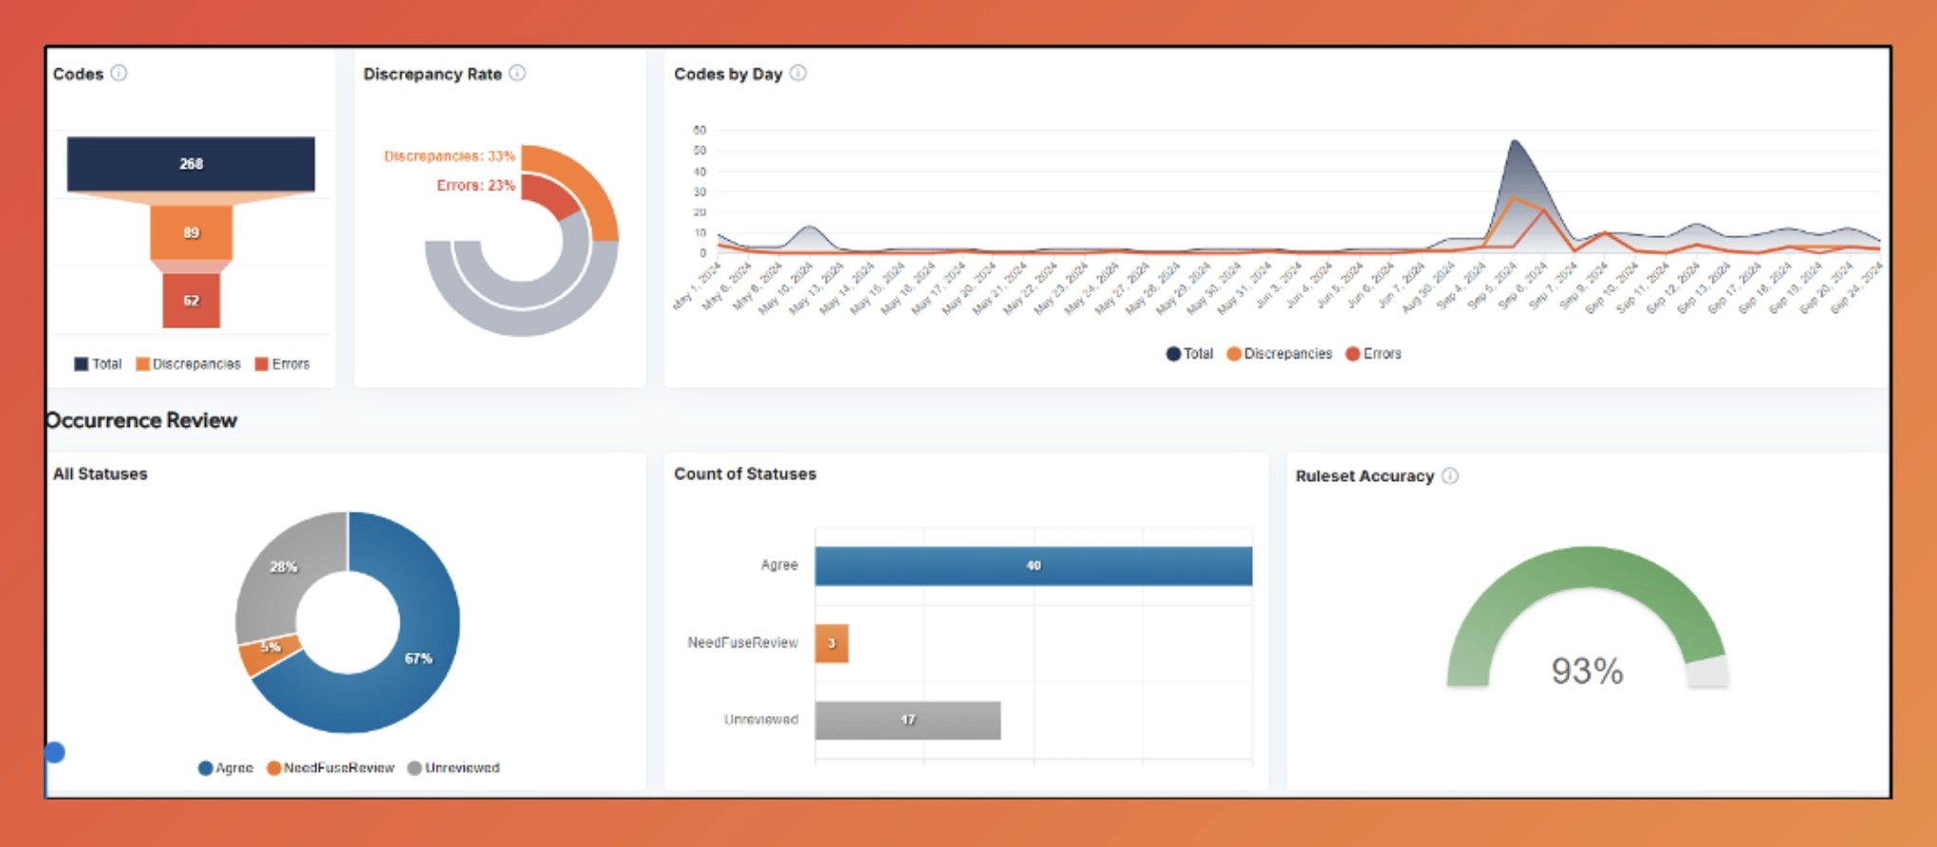The image size is (1937, 847).
Task: Toggle Errors series in Codes by Day legend
Action: point(1373,354)
